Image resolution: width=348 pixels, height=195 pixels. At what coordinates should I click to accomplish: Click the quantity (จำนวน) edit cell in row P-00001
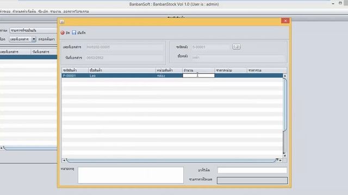click(198, 75)
